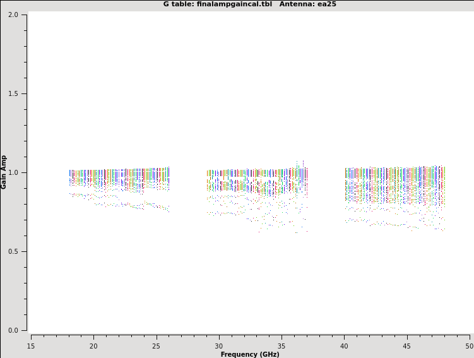Click the 15 tick label on frequency axis
The height and width of the screenshot is (358, 474).
[31, 345]
